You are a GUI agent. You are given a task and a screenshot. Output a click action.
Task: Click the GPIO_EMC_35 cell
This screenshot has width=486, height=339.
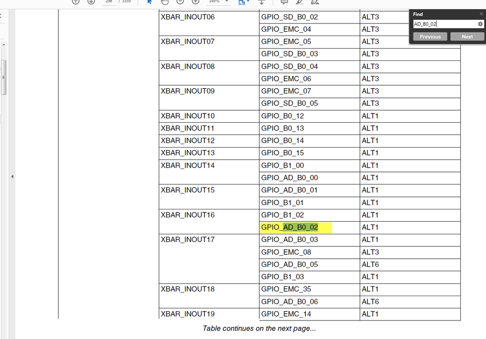click(309, 289)
